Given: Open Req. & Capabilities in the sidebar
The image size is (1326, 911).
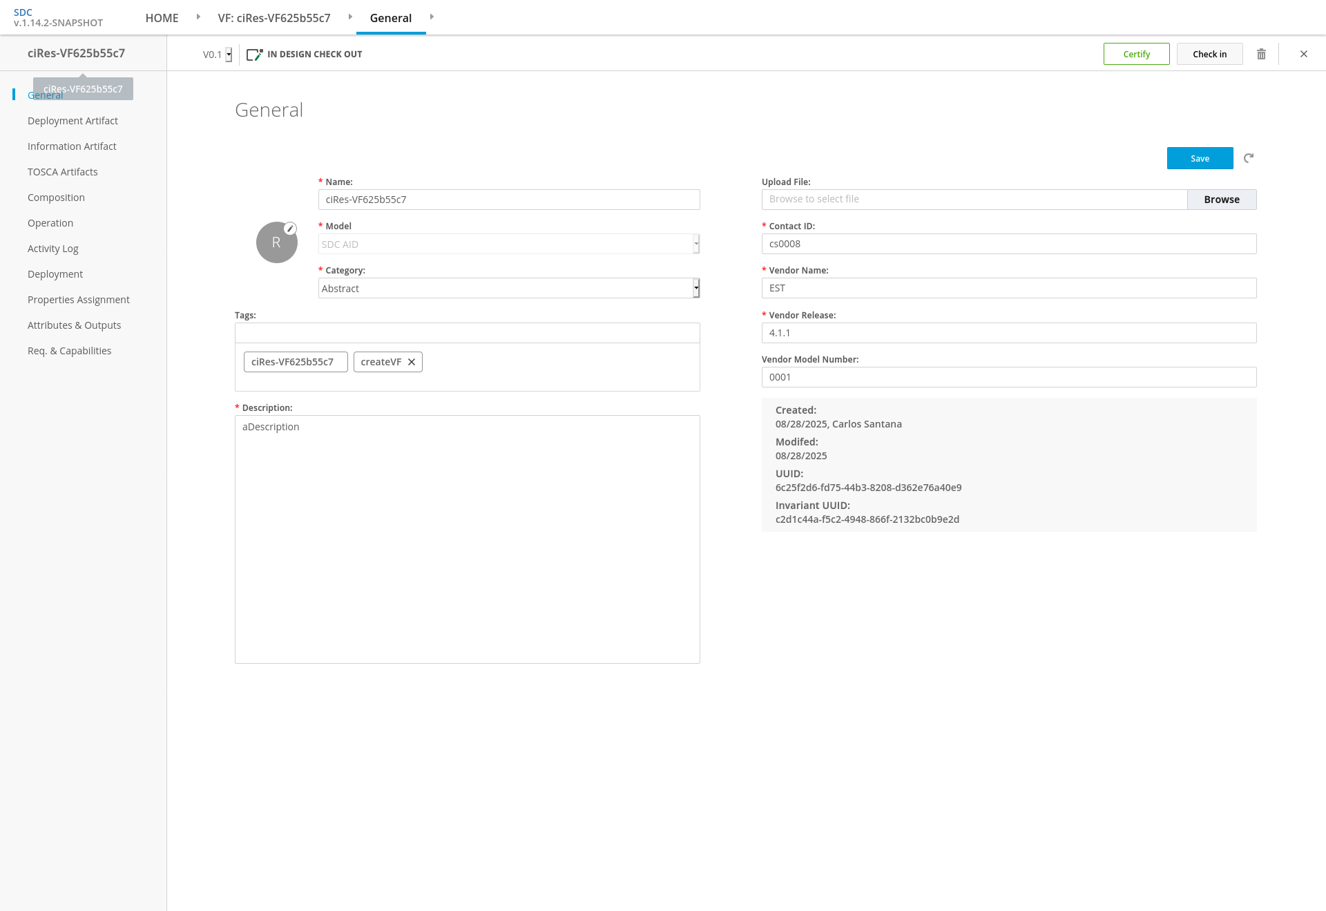Looking at the screenshot, I should [x=69, y=351].
